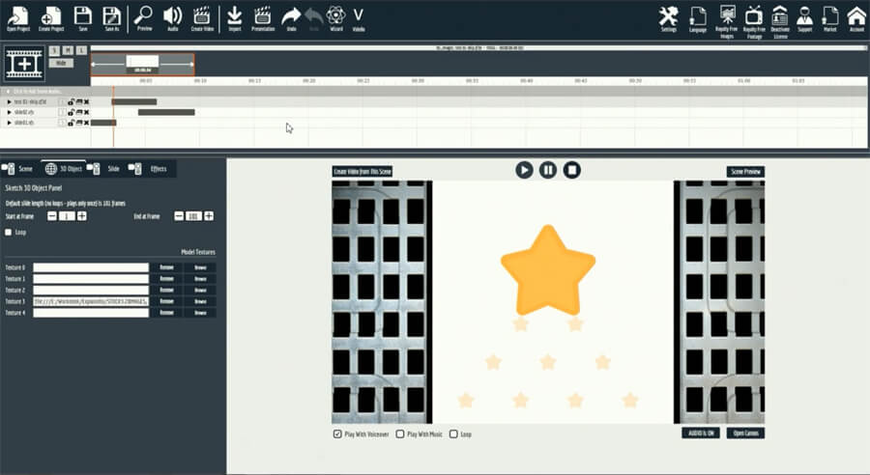Open Settings with the wrench icon

tap(669, 19)
